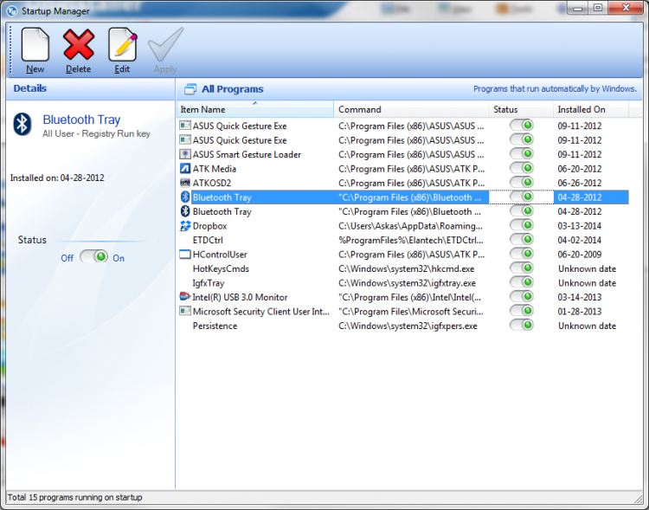Toggle HControlUser status switch

pyautogui.click(x=521, y=254)
